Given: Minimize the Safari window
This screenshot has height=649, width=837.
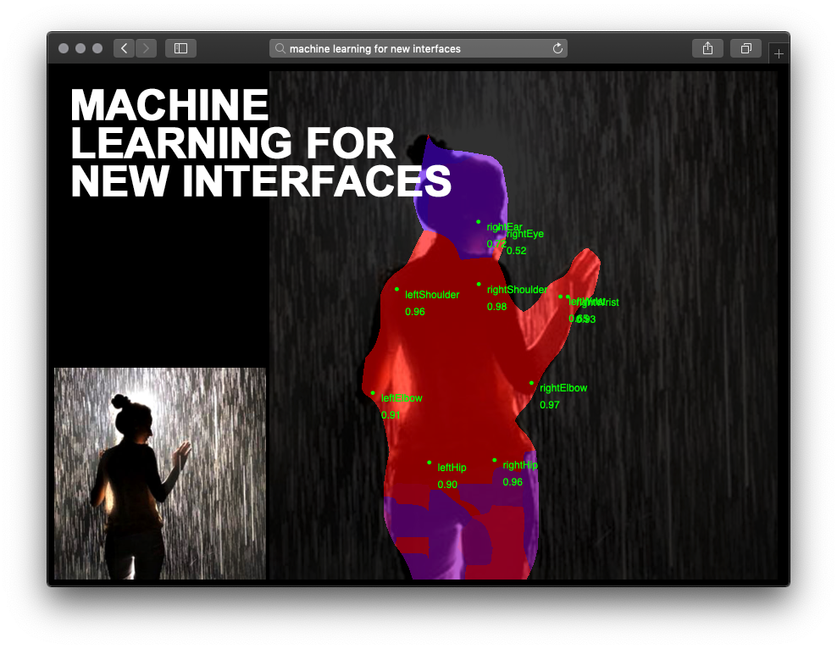Looking at the screenshot, I should click(80, 48).
